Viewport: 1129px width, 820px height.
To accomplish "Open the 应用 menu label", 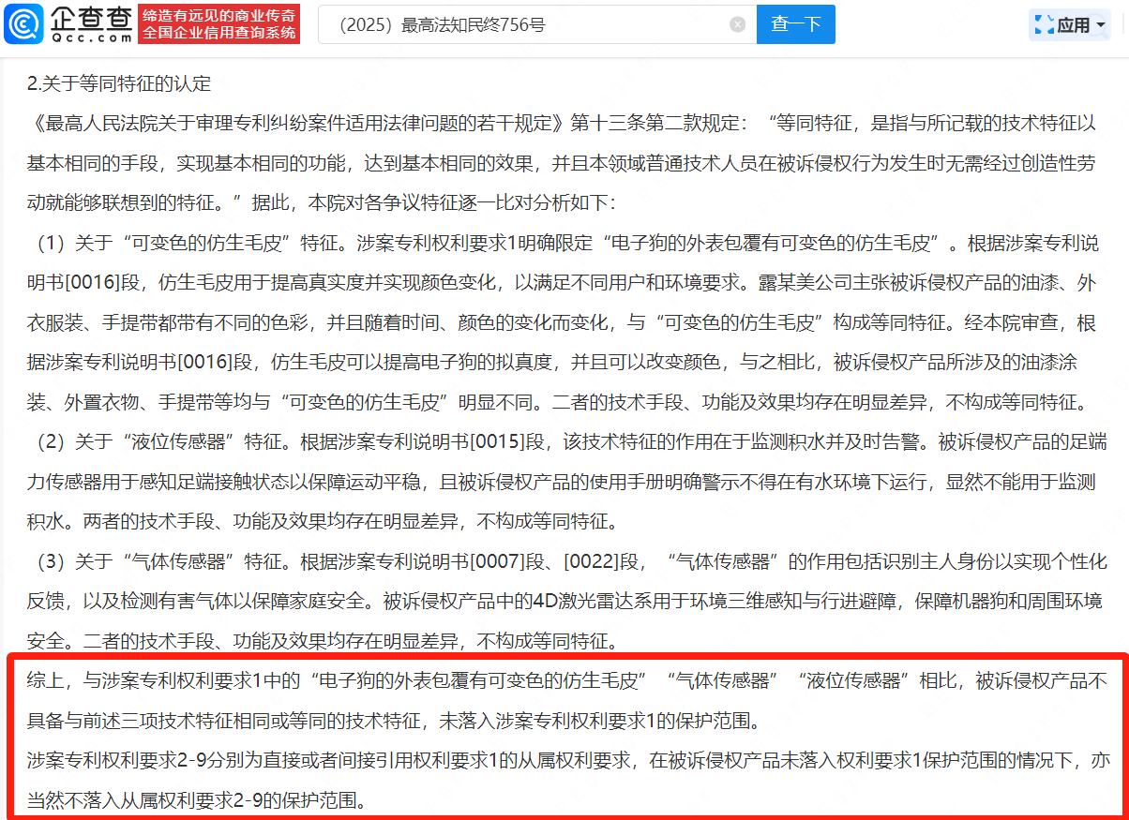I will (1074, 25).
